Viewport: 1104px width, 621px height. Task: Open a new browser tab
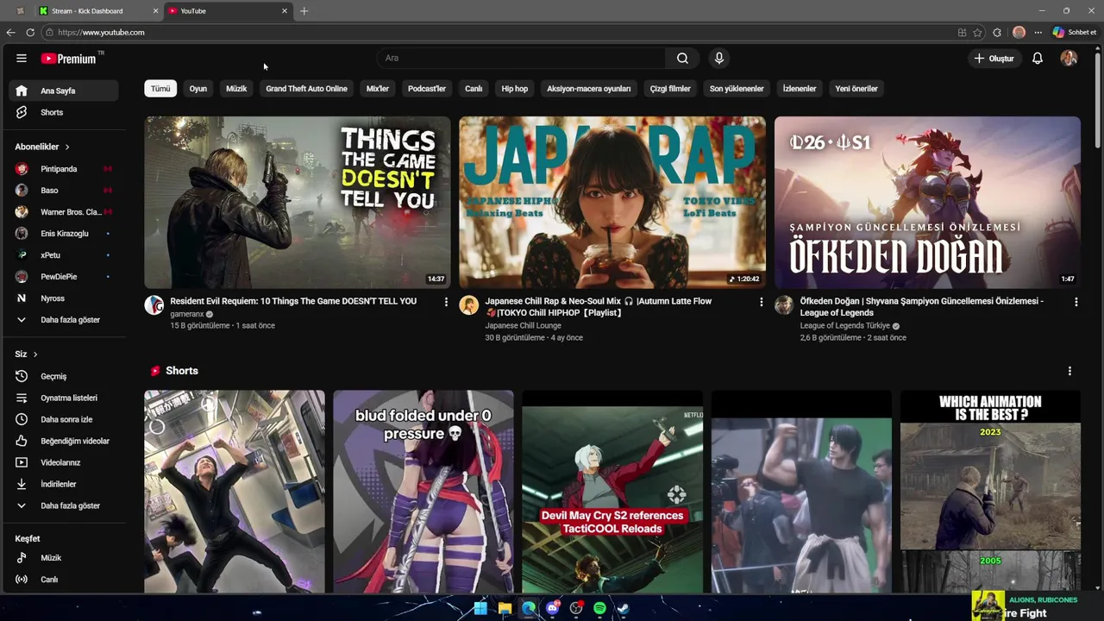304,11
